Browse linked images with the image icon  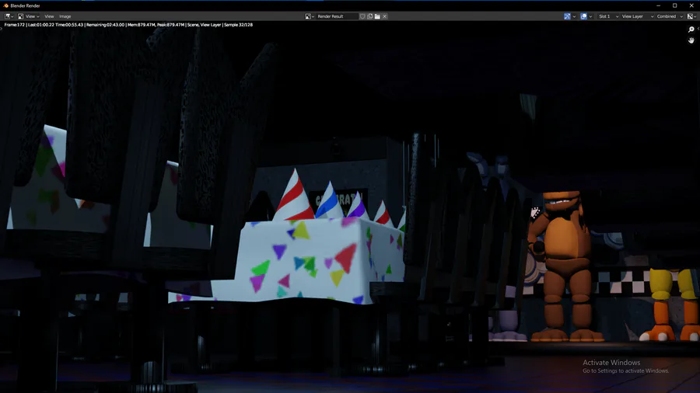pos(310,16)
